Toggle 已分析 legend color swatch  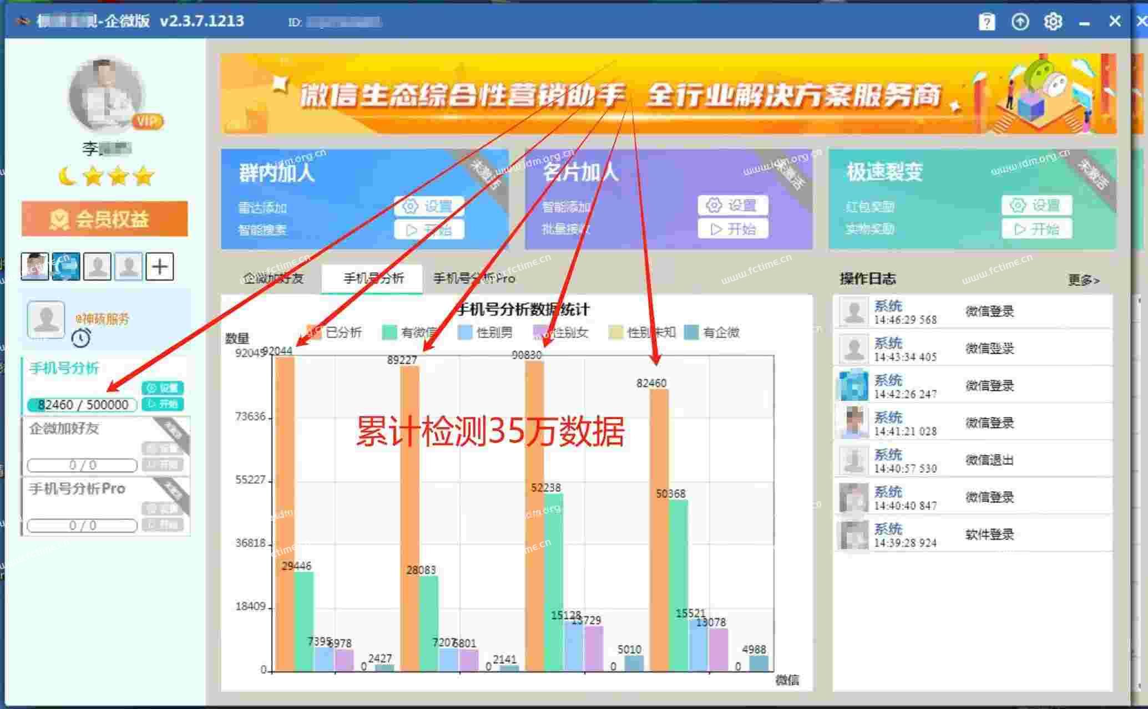314,332
